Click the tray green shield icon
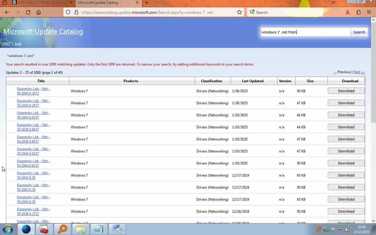Screen dimensions: 376x235 326,229
